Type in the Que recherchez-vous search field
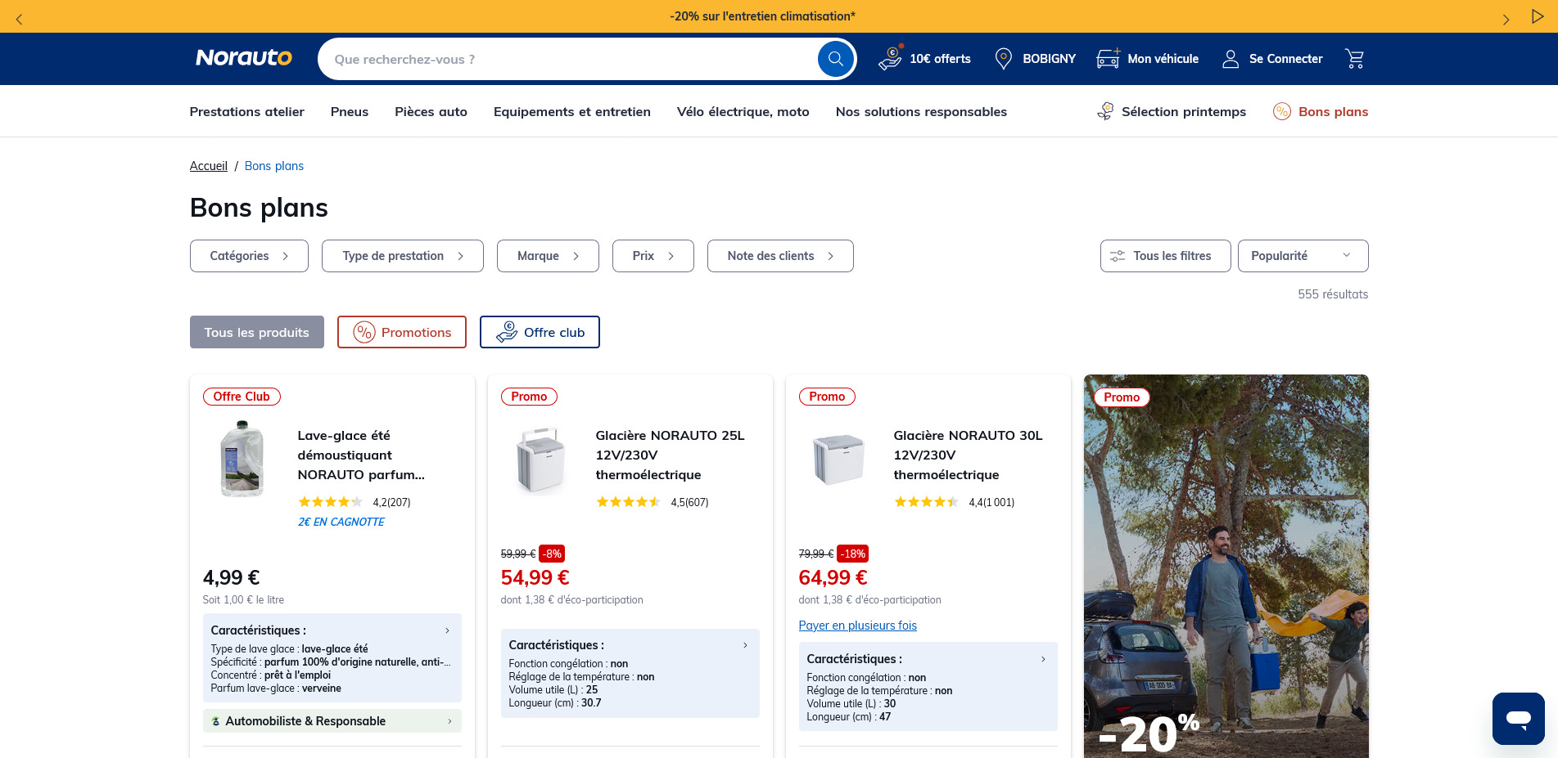The width and height of the screenshot is (1558, 758). 569,59
